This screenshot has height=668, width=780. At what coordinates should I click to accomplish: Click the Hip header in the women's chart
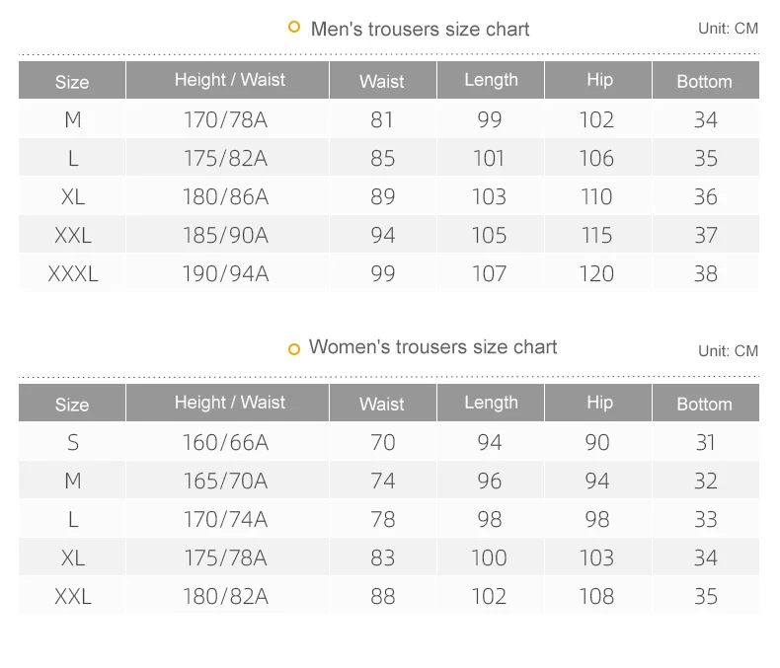[599, 403]
